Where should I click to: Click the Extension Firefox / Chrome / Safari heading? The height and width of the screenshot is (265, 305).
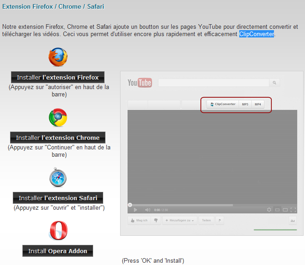pyautogui.click(x=53, y=6)
